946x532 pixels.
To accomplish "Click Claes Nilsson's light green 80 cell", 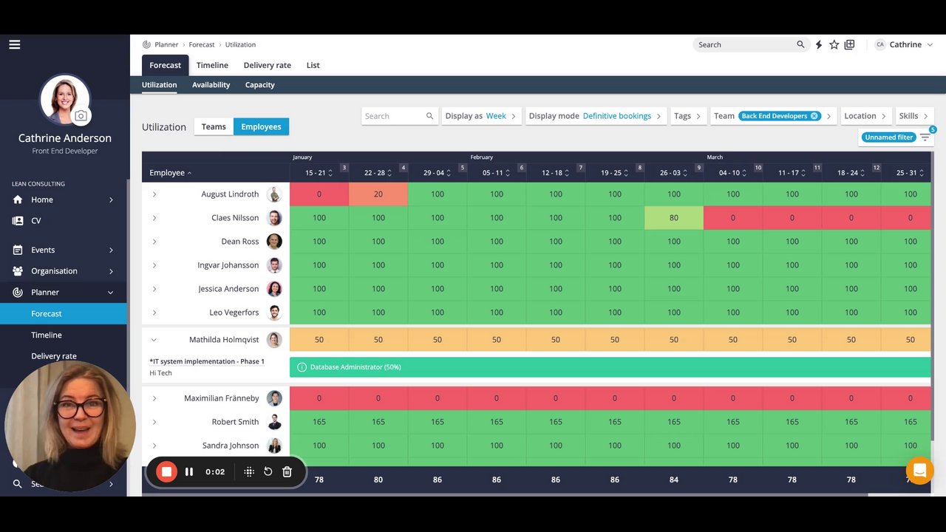I will [674, 218].
